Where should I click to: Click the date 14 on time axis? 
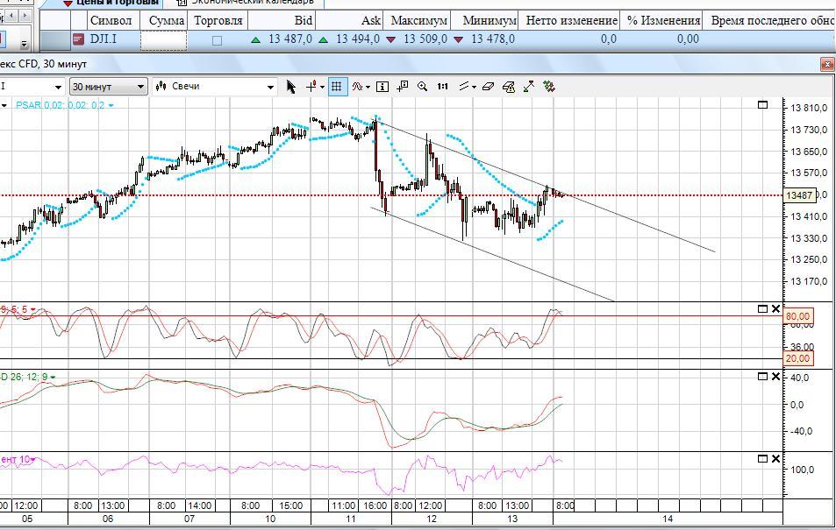(668, 519)
